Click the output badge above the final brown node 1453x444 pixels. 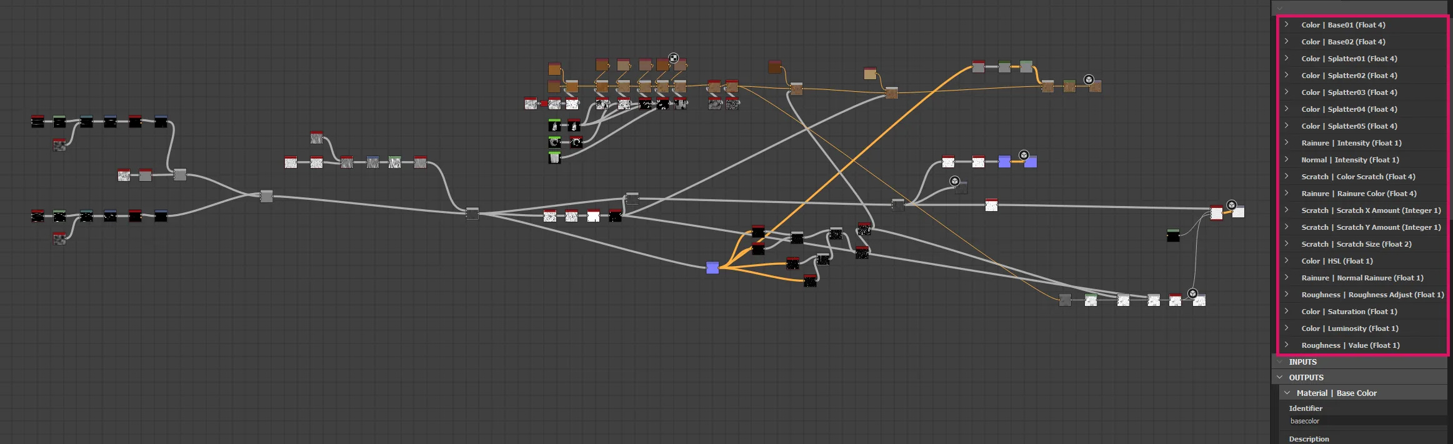coord(1089,79)
